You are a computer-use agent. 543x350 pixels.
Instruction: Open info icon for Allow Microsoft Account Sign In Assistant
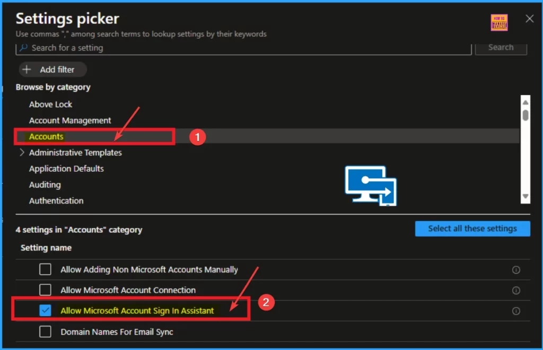click(516, 311)
